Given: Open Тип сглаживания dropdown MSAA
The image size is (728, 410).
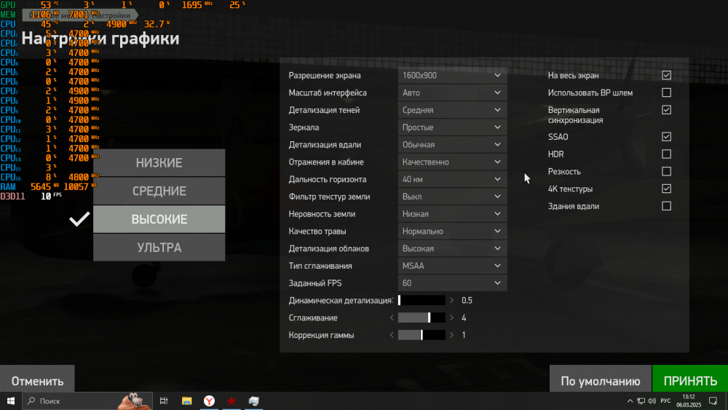Looking at the screenshot, I should click(452, 266).
